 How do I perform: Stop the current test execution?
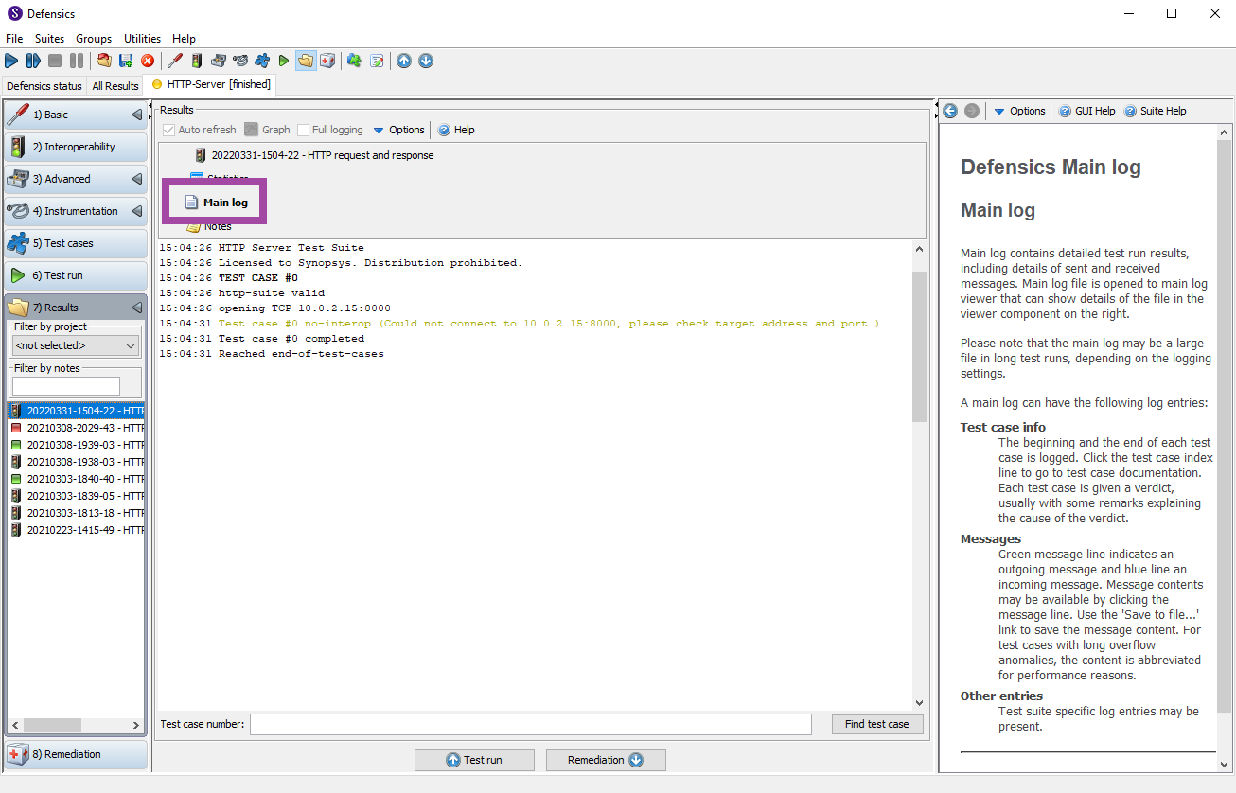coord(54,61)
